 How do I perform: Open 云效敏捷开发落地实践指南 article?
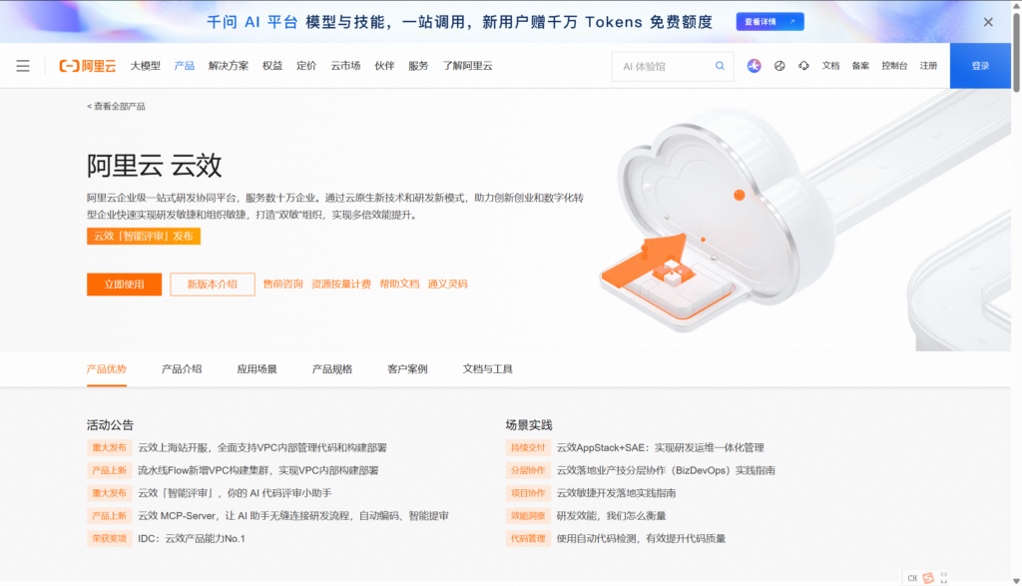pyautogui.click(x=616, y=493)
